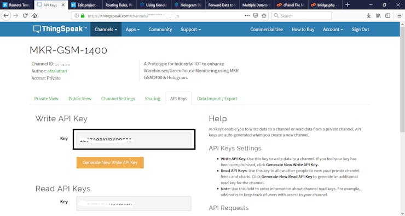Click the 'API Requests' heading
This screenshot has height=216, width=405.
pyautogui.click(x=229, y=208)
